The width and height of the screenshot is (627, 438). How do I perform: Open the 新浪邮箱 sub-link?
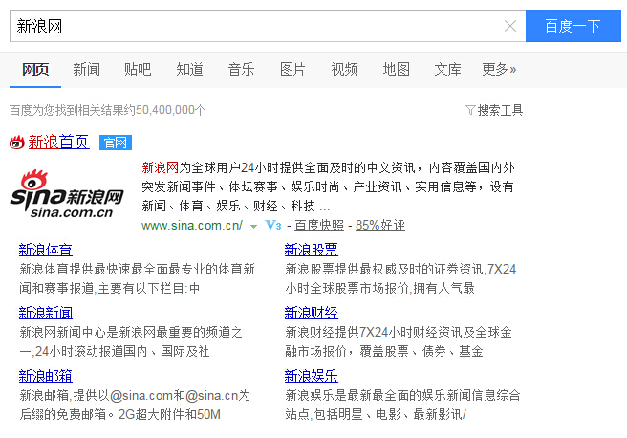[x=45, y=376]
